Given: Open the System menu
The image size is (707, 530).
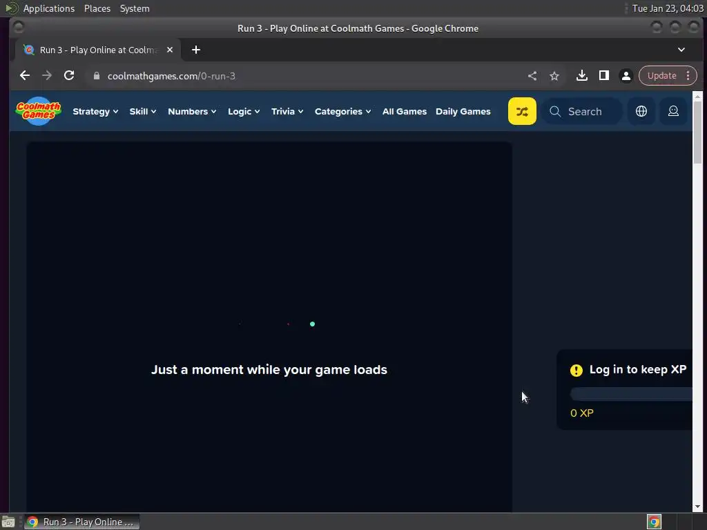Looking at the screenshot, I should pyautogui.click(x=135, y=8).
